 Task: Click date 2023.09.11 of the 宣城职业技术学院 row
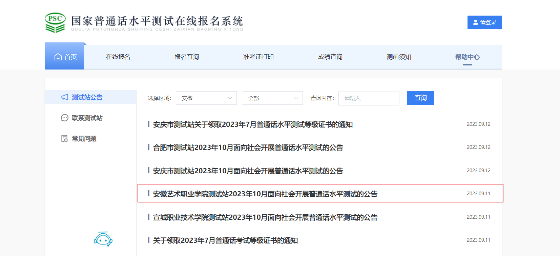coord(479,217)
